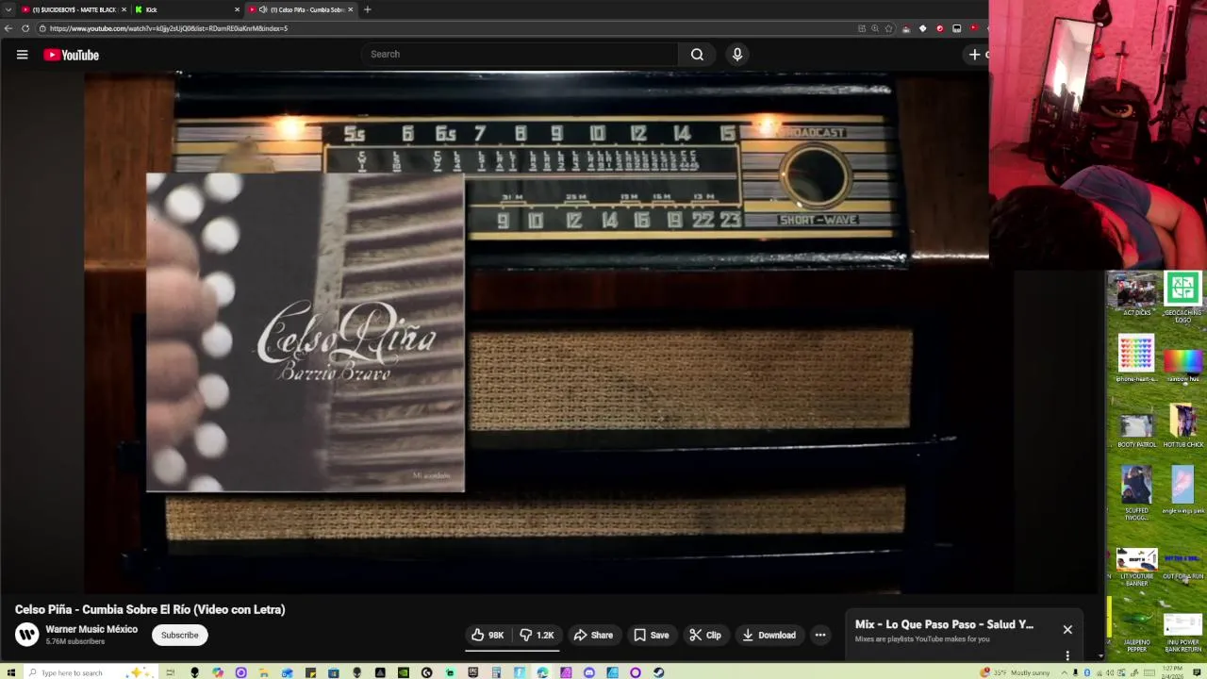This screenshot has width=1207, height=679.
Task: Open SCUFFED TWOGG desktop image
Action: pos(1136,493)
